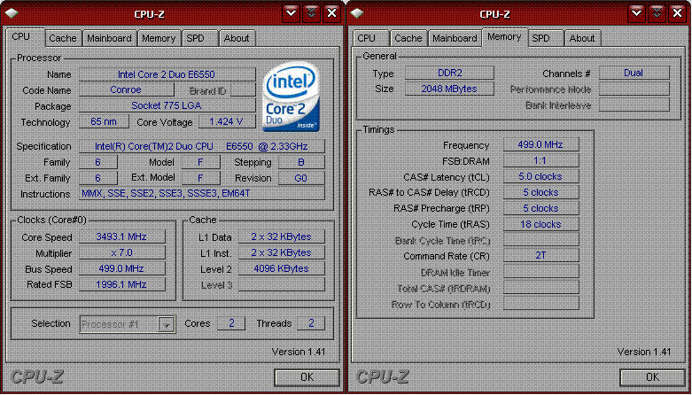
Task: Click double down-arrow button in right title bar
Action: (657, 13)
